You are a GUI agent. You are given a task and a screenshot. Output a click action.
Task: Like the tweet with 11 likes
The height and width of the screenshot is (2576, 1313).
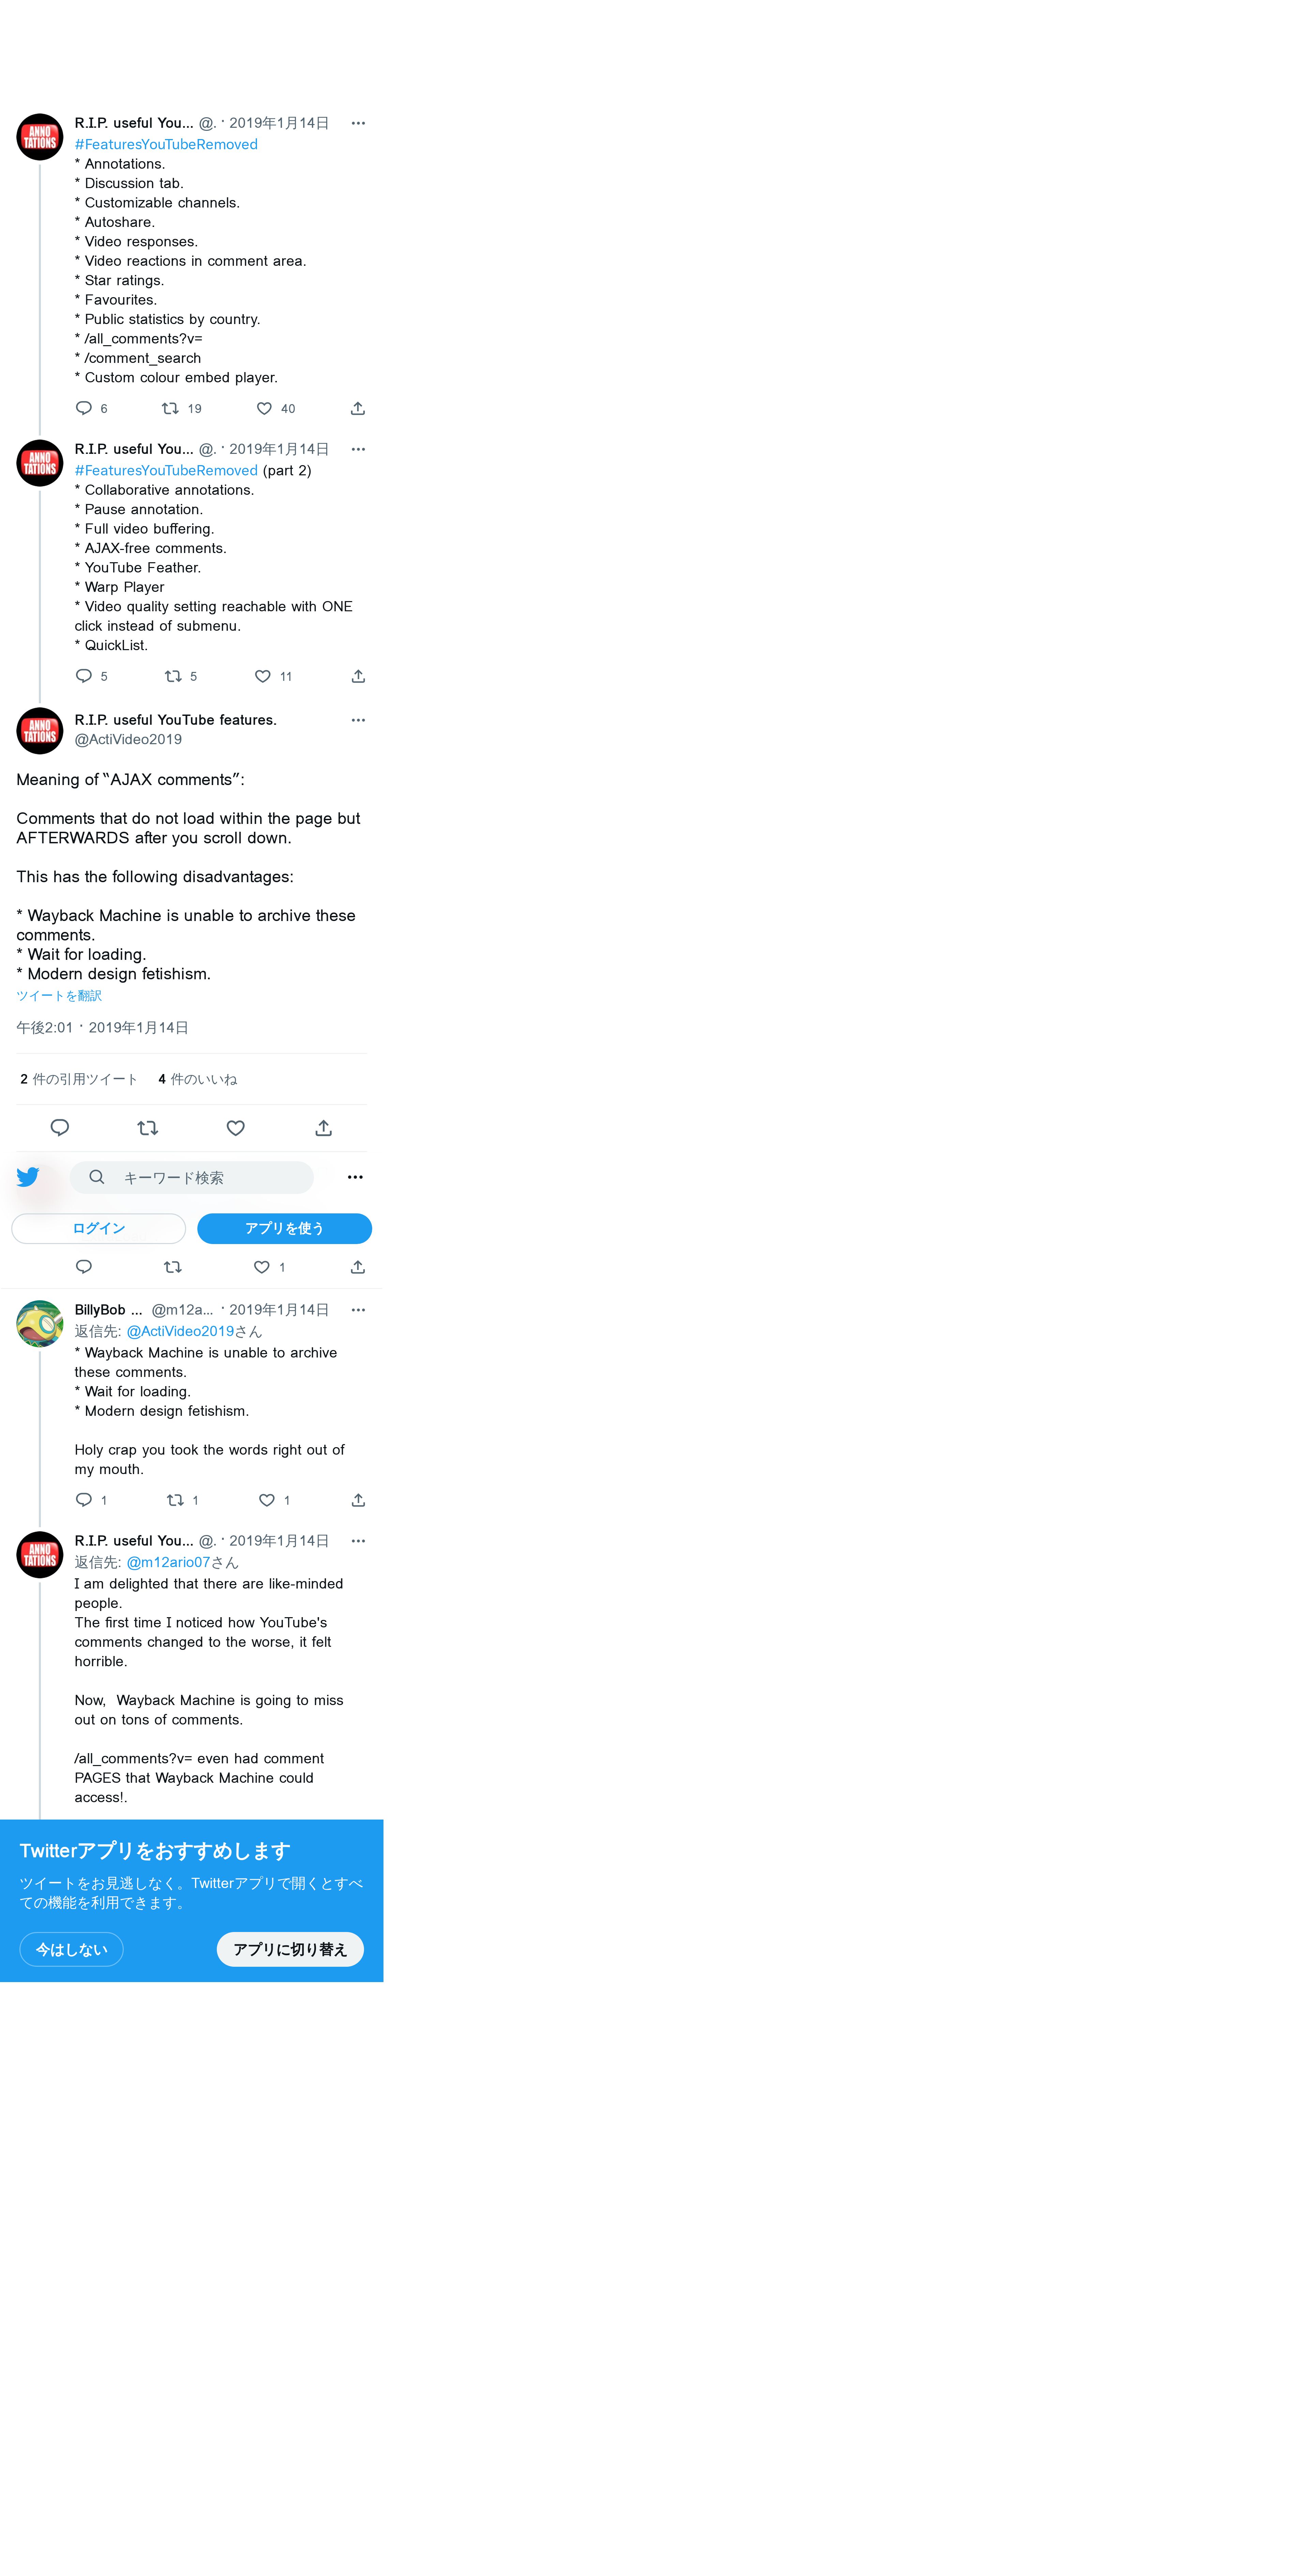coord(263,676)
